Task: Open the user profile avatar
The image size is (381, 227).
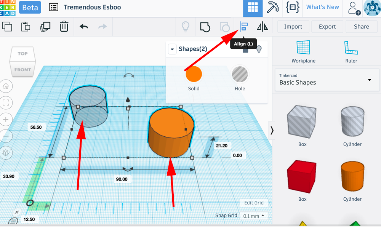Action: point(372,8)
